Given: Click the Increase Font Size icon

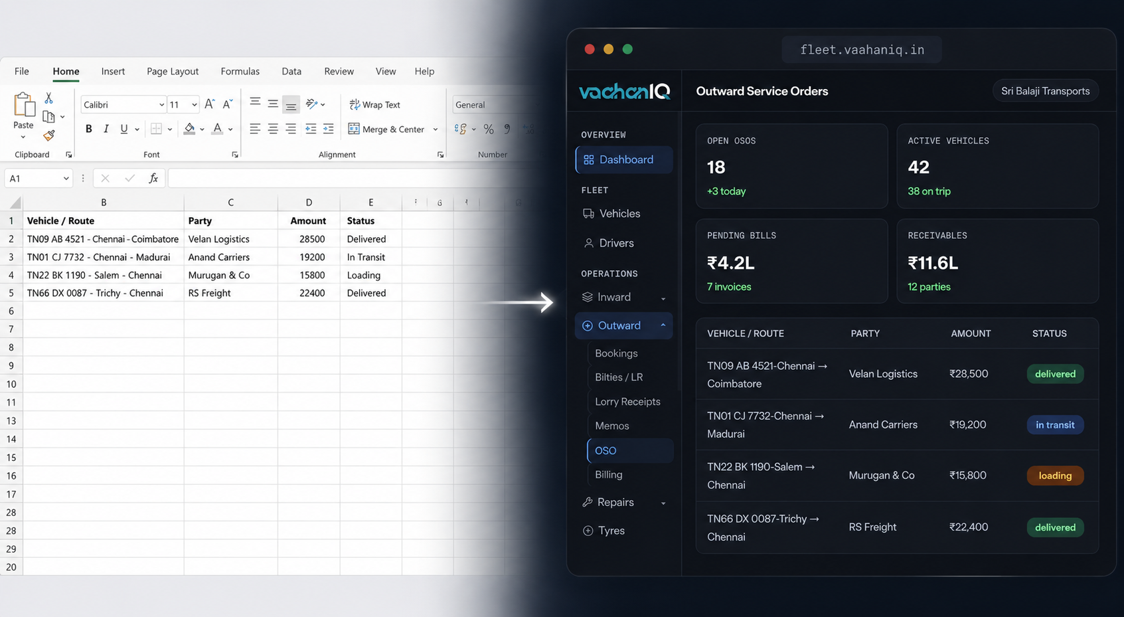Looking at the screenshot, I should (x=210, y=104).
